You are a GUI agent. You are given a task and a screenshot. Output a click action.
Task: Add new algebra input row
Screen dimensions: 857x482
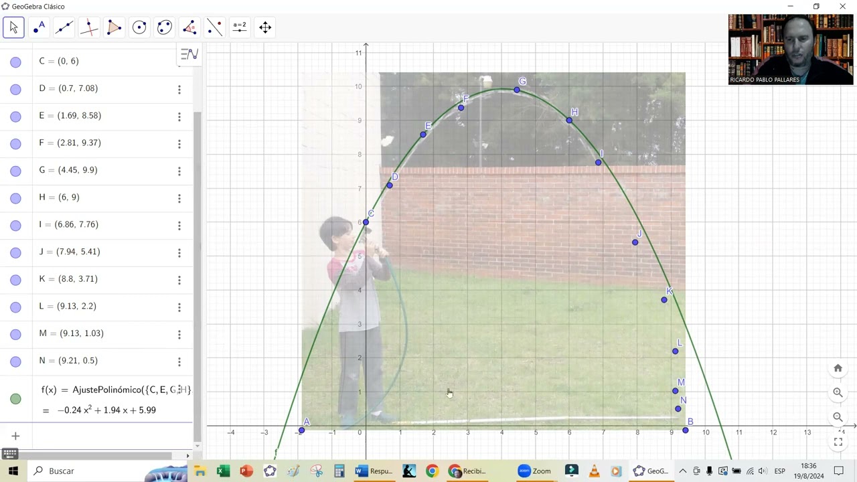coord(15,436)
